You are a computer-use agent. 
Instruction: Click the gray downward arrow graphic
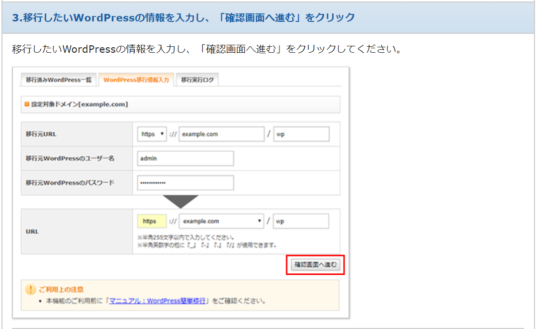click(x=180, y=201)
